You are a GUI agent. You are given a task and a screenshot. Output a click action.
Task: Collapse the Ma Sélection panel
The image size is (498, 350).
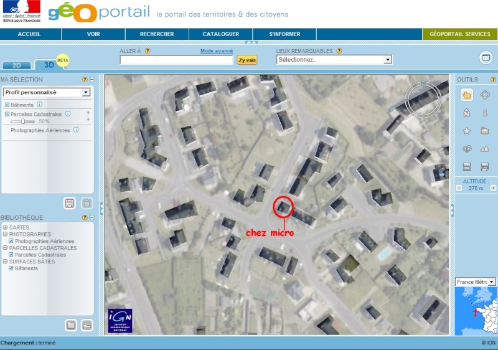click(x=92, y=79)
